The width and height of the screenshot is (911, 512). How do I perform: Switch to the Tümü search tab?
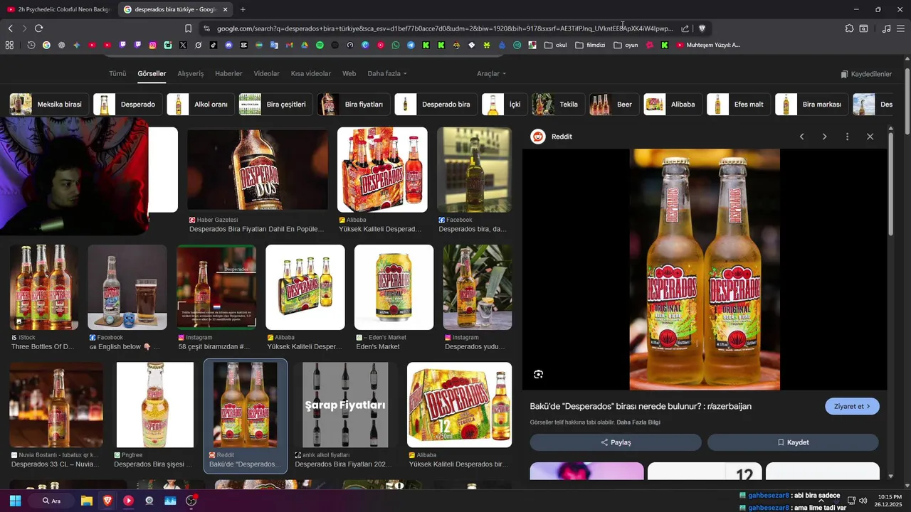[117, 73]
